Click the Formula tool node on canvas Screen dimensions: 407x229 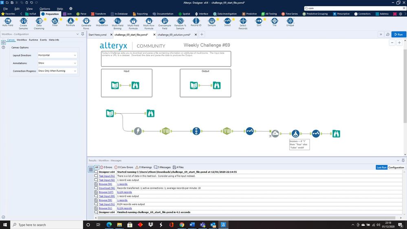295,134
